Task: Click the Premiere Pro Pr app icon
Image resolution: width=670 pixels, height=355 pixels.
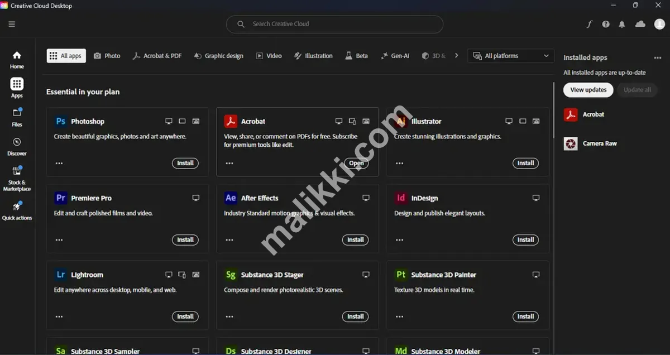Action: pyautogui.click(x=61, y=198)
